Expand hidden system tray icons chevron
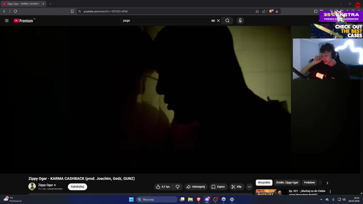The image size is (363, 204). [321, 199]
